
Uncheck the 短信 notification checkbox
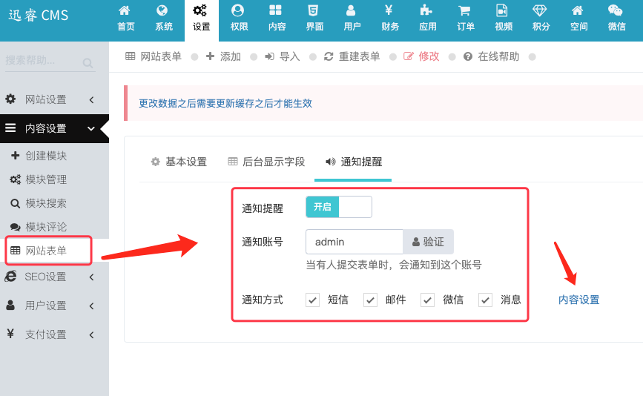[x=312, y=300]
